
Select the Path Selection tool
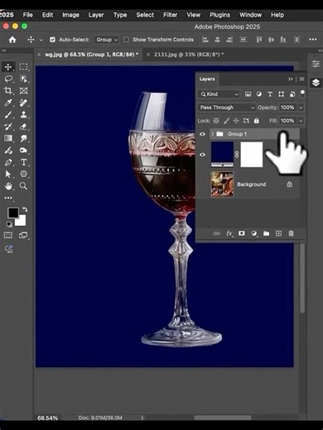(8, 174)
